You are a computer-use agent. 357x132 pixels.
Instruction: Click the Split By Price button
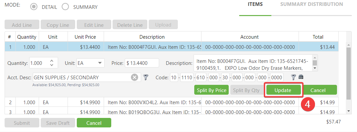[x=212, y=90]
